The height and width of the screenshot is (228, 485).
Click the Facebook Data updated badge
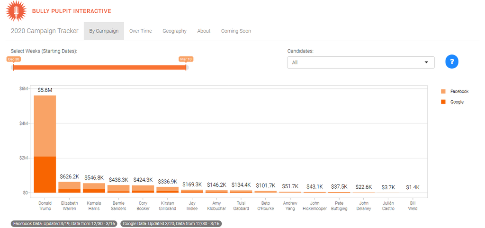tap(64, 223)
